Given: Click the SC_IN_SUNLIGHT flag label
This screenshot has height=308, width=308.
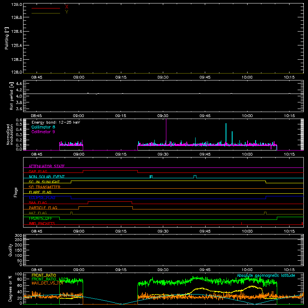Looking at the screenshot, I should click(44, 182).
